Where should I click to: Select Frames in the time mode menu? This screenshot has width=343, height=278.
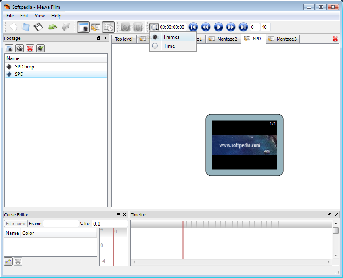click(173, 37)
